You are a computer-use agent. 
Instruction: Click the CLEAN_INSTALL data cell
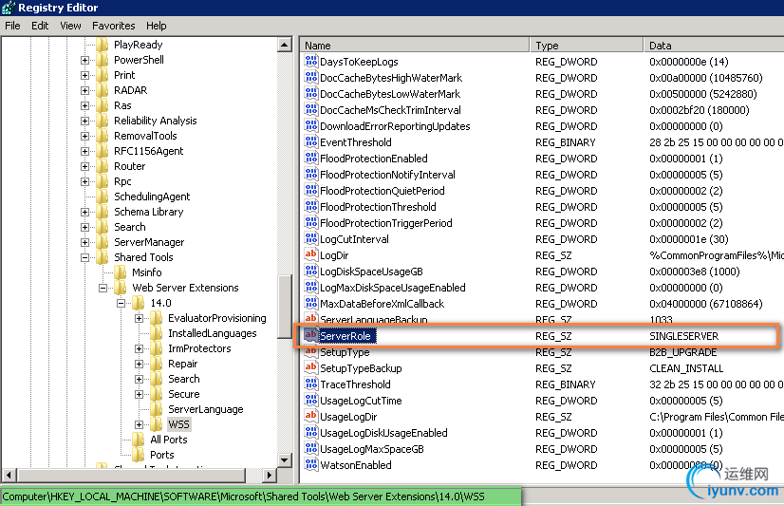click(x=686, y=368)
